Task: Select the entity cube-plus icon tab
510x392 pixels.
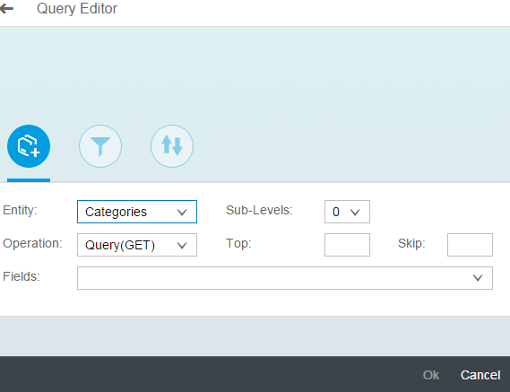Action: [29, 146]
